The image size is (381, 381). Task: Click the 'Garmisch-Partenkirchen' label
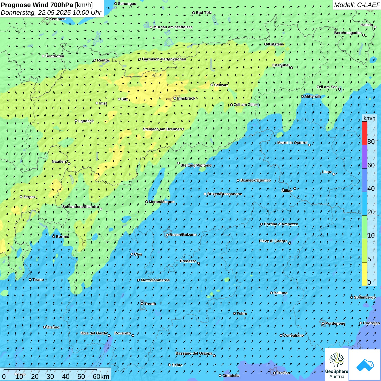[x=164, y=59]
